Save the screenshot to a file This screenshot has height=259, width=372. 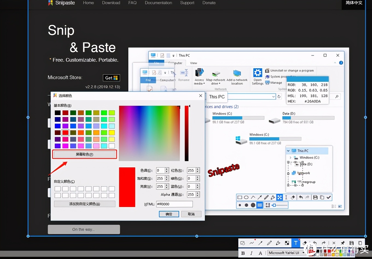351,243
